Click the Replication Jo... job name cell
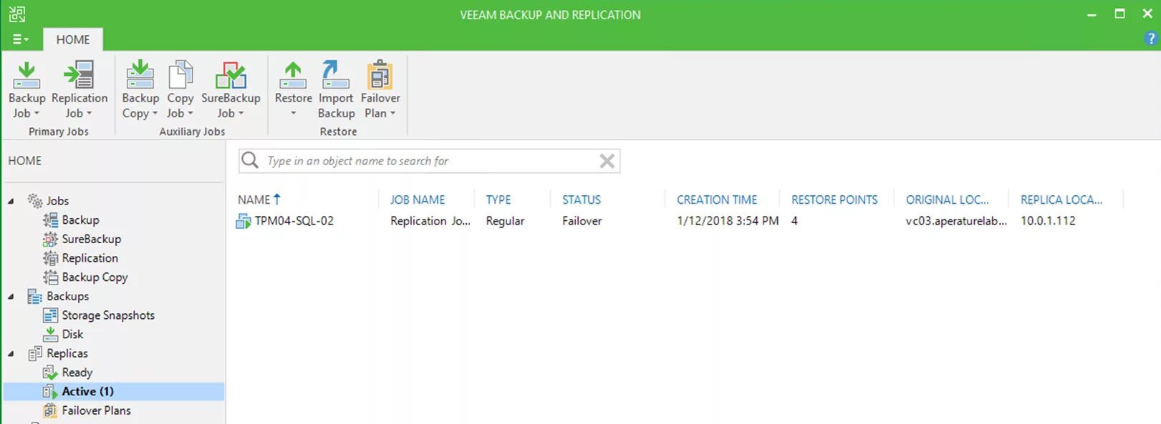Image resolution: width=1161 pixels, height=424 pixels. (430, 221)
